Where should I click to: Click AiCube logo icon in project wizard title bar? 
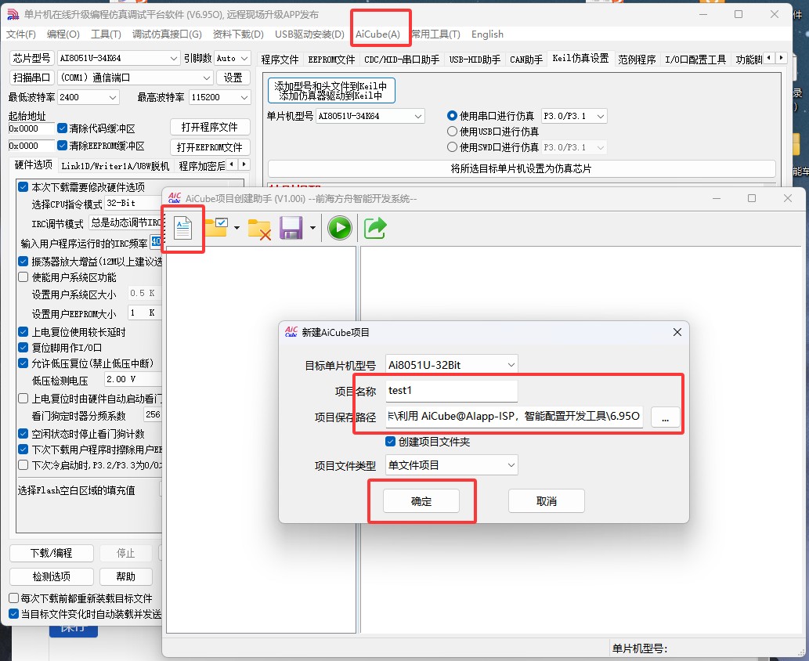pyautogui.click(x=175, y=198)
